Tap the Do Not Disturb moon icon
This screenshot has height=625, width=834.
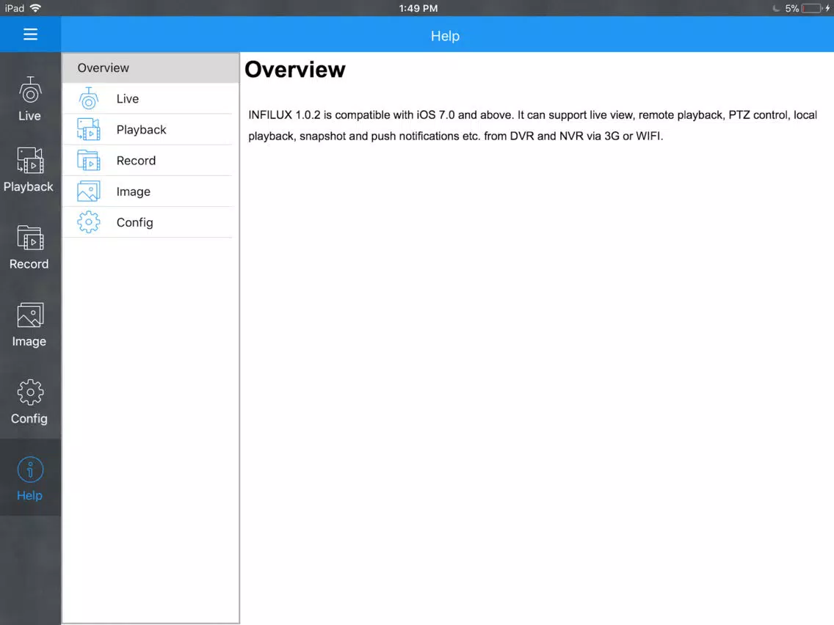click(776, 8)
